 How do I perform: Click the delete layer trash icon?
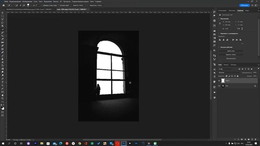coord(256,140)
